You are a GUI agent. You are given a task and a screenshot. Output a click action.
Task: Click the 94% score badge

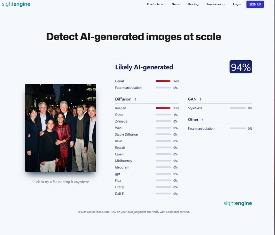pyautogui.click(x=241, y=67)
